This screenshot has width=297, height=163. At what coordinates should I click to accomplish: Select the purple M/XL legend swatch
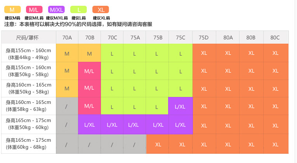click(57, 10)
